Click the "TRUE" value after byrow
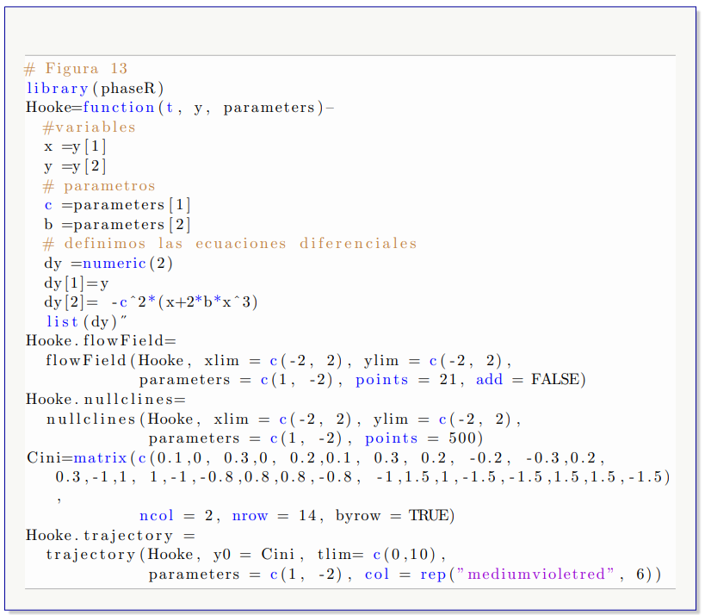Image resolution: width=705 pixels, height=615 pixels. coord(429,516)
